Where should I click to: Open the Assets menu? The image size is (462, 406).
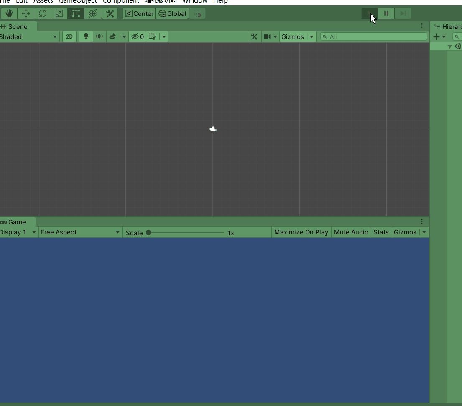tap(43, 2)
